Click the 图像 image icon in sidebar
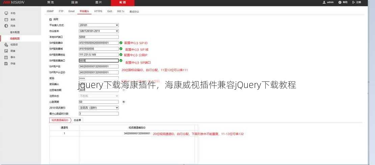The height and width of the screenshot is (165, 375). pyautogui.click(x=6, y=51)
